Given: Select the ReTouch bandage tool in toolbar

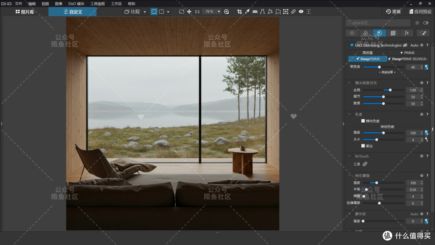Looking at the screenshot, I should tap(293, 12).
